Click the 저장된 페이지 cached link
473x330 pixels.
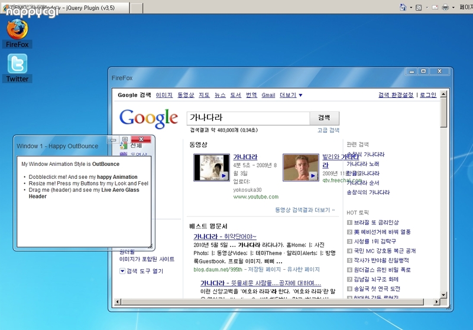coord(264,269)
